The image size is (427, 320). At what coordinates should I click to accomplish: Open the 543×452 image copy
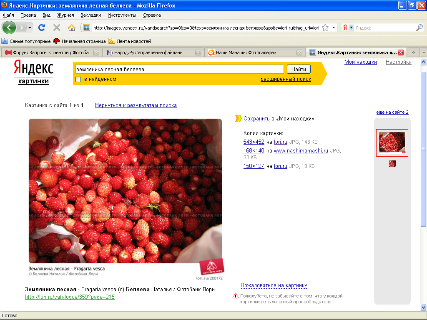pos(254,142)
